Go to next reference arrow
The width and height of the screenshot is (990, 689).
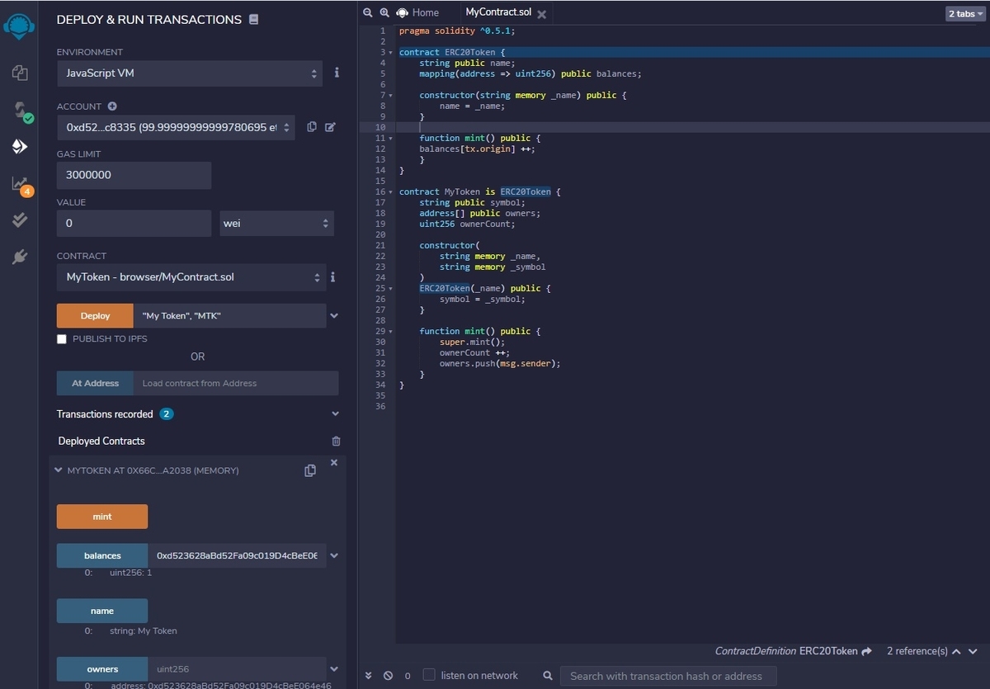click(x=974, y=651)
